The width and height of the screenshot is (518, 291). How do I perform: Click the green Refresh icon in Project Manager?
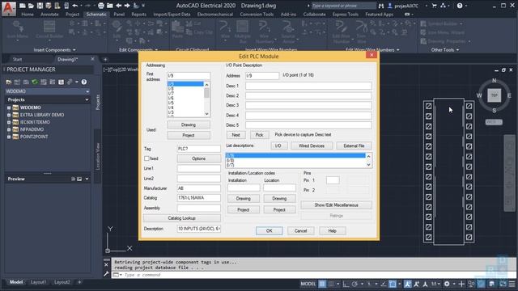tap(35, 82)
